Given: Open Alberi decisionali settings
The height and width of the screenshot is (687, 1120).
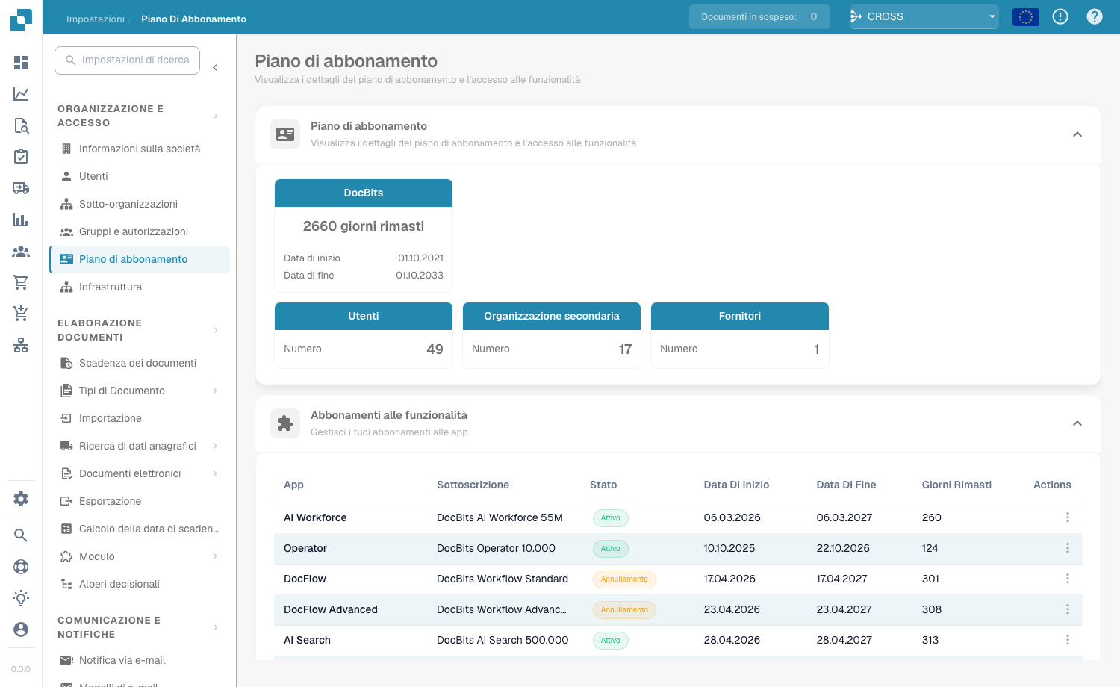Looking at the screenshot, I should coord(139,584).
